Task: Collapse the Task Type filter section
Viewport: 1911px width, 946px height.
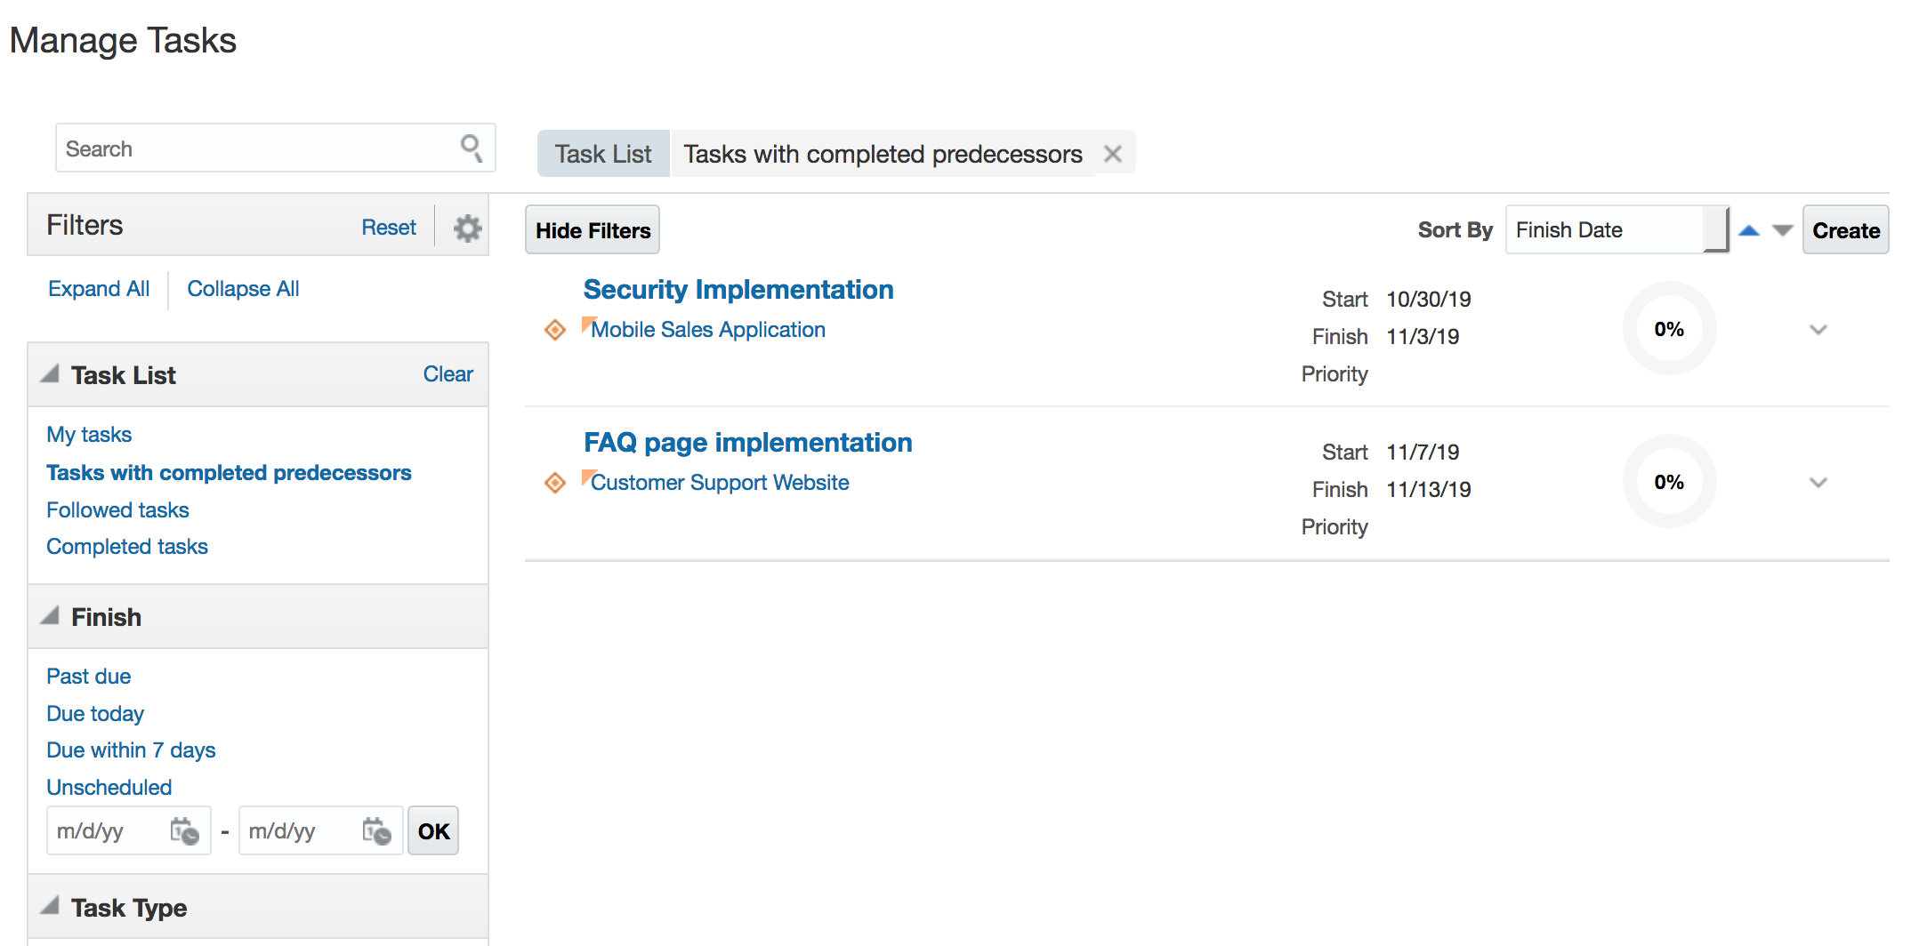Action: (x=51, y=907)
